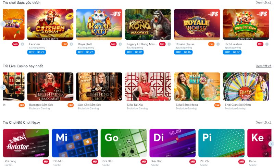Open Xem tất cả for favorite games

tap(264, 3)
